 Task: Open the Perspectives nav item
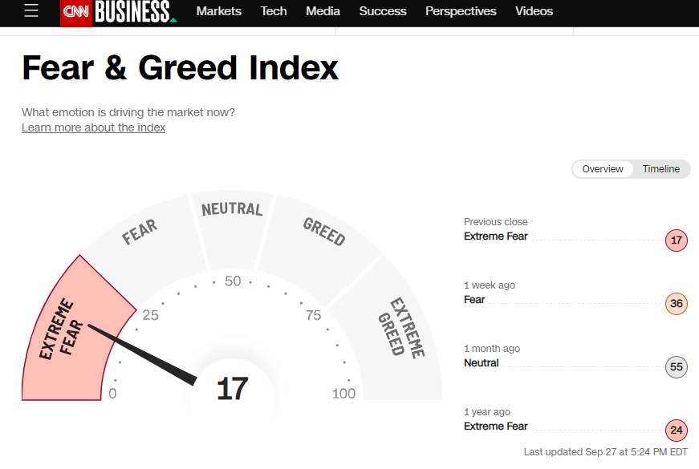pos(461,11)
